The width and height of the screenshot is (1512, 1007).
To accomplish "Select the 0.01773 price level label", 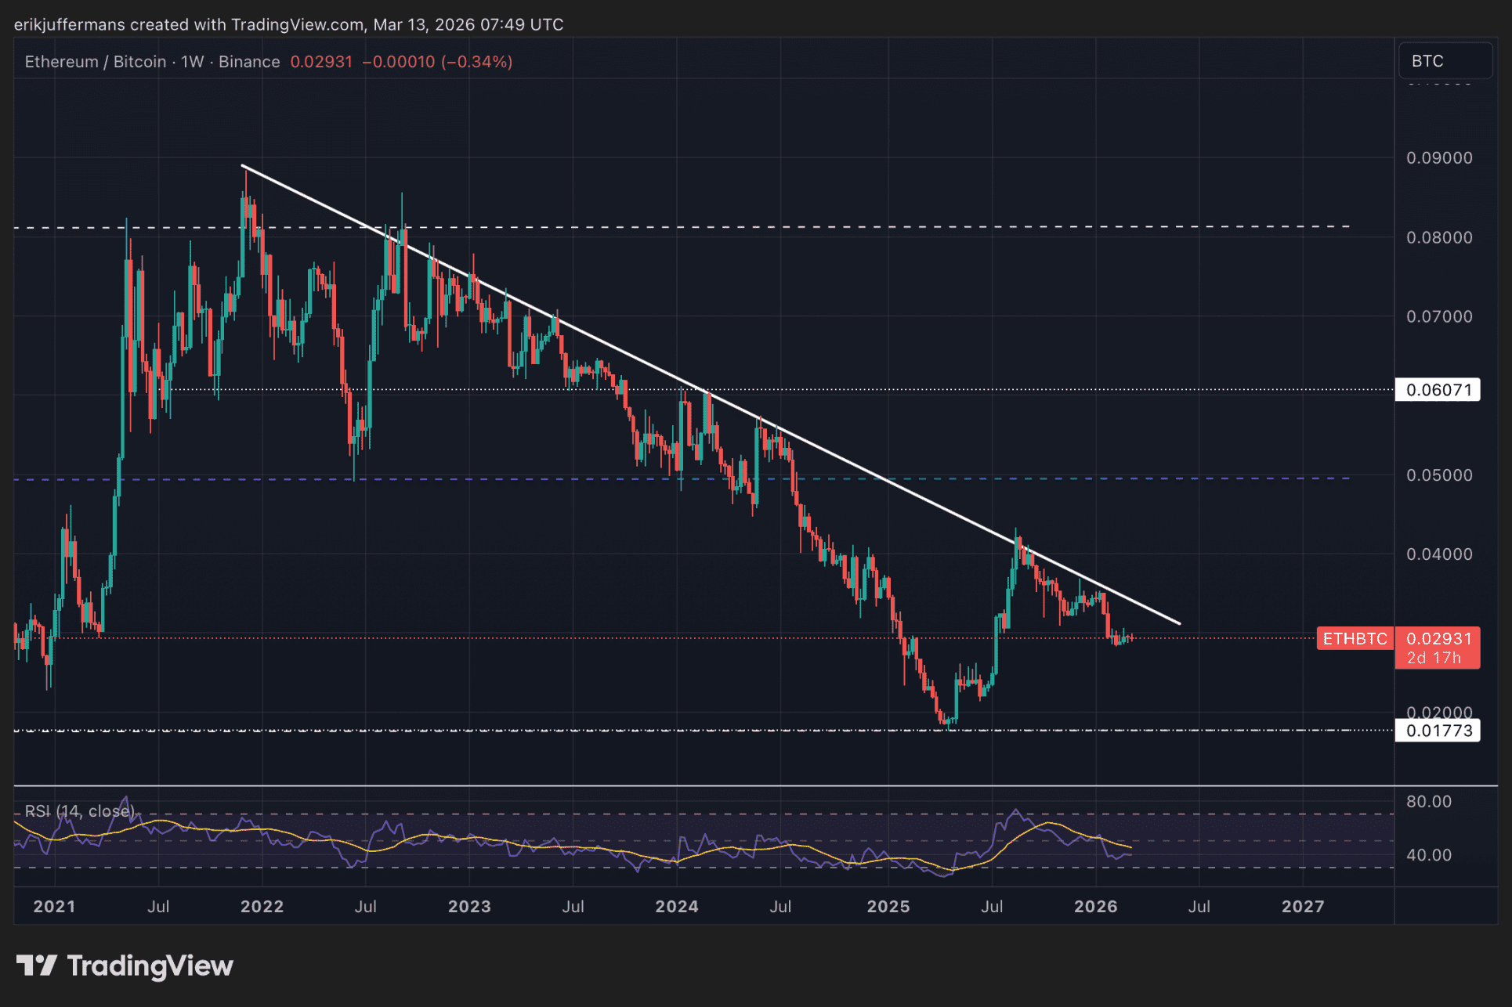I will pyautogui.click(x=1438, y=731).
